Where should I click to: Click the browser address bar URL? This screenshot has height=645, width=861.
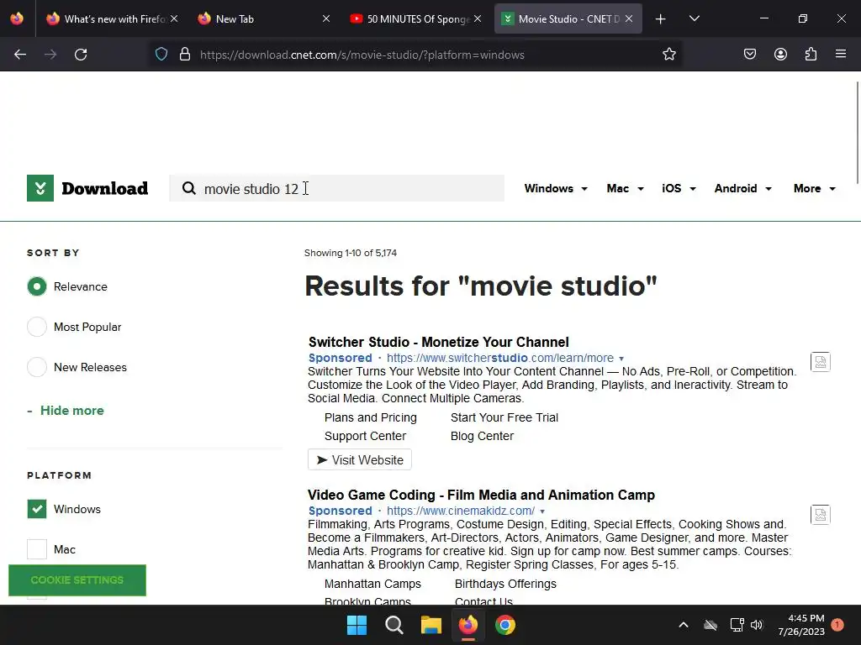(362, 55)
